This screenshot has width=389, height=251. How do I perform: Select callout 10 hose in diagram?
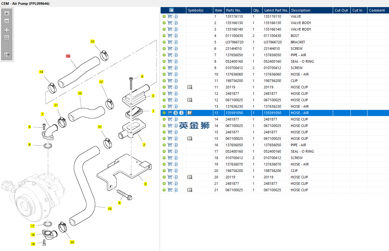(80, 93)
